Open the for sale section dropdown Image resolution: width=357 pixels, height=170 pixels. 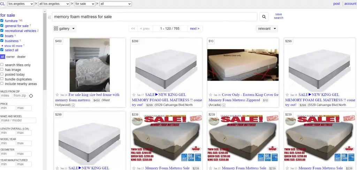point(84,4)
